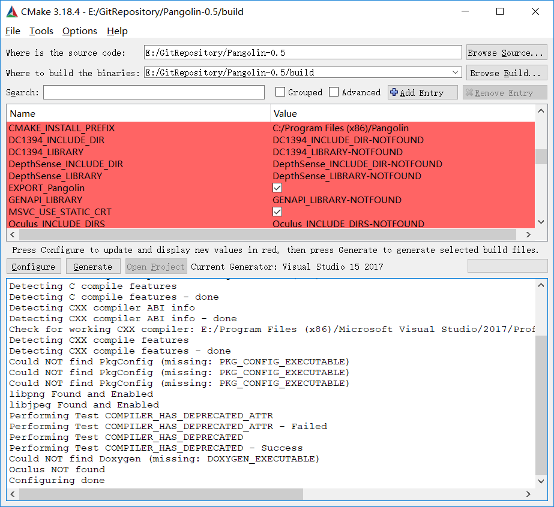This screenshot has width=554, height=507.
Task: Open the Help menu
Action: (x=117, y=31)
